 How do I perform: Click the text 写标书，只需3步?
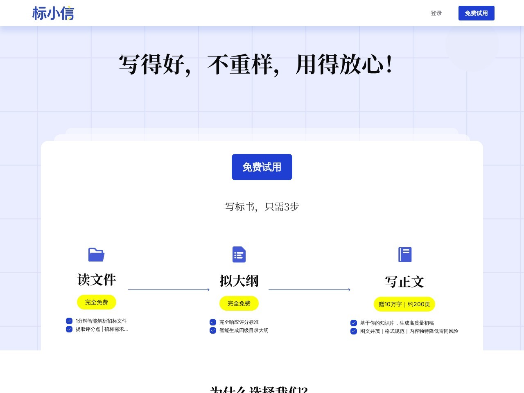pos(262,207)
